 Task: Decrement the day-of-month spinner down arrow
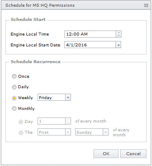tap(68, 123)
